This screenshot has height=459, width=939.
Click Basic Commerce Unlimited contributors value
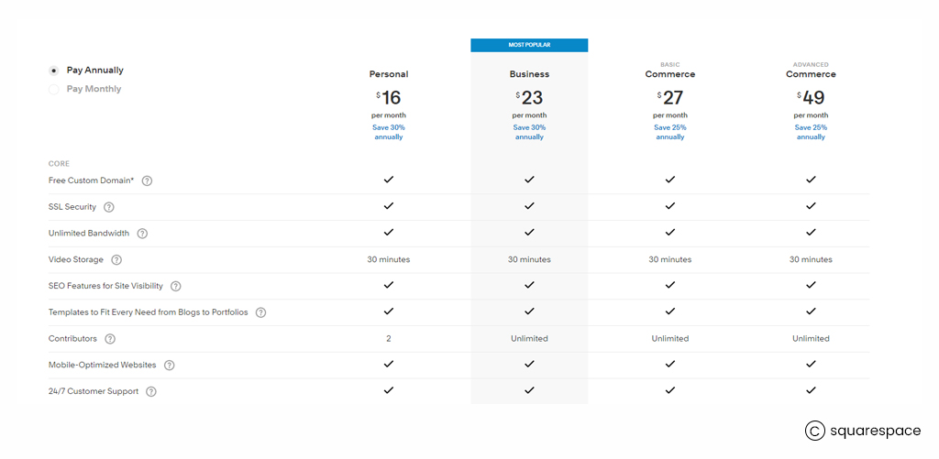click(670, 339)
